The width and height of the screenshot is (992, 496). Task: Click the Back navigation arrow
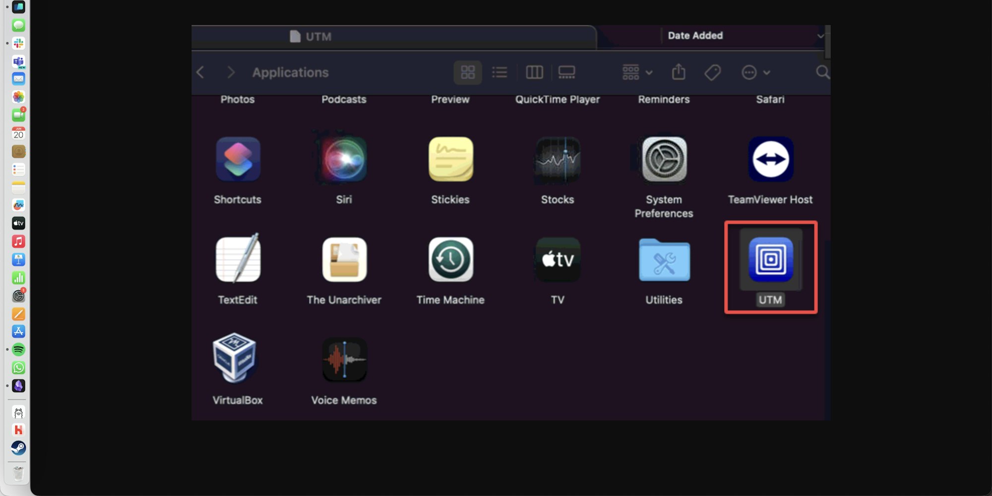[x=200, y=72]
